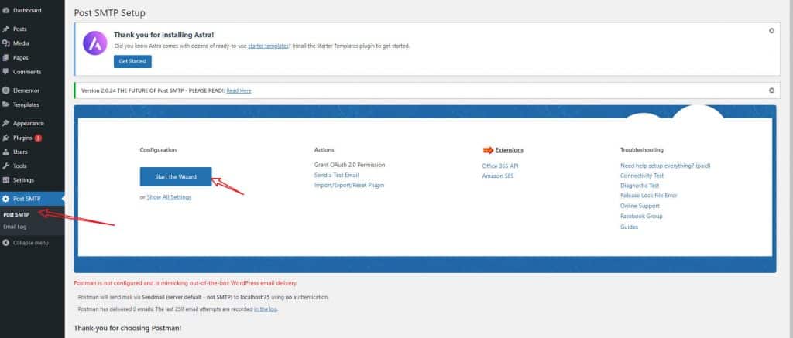Dismiss the Astra thank-you notice
Image resolution: width=793 pixels, height=338 pixels.
(771, 31)
